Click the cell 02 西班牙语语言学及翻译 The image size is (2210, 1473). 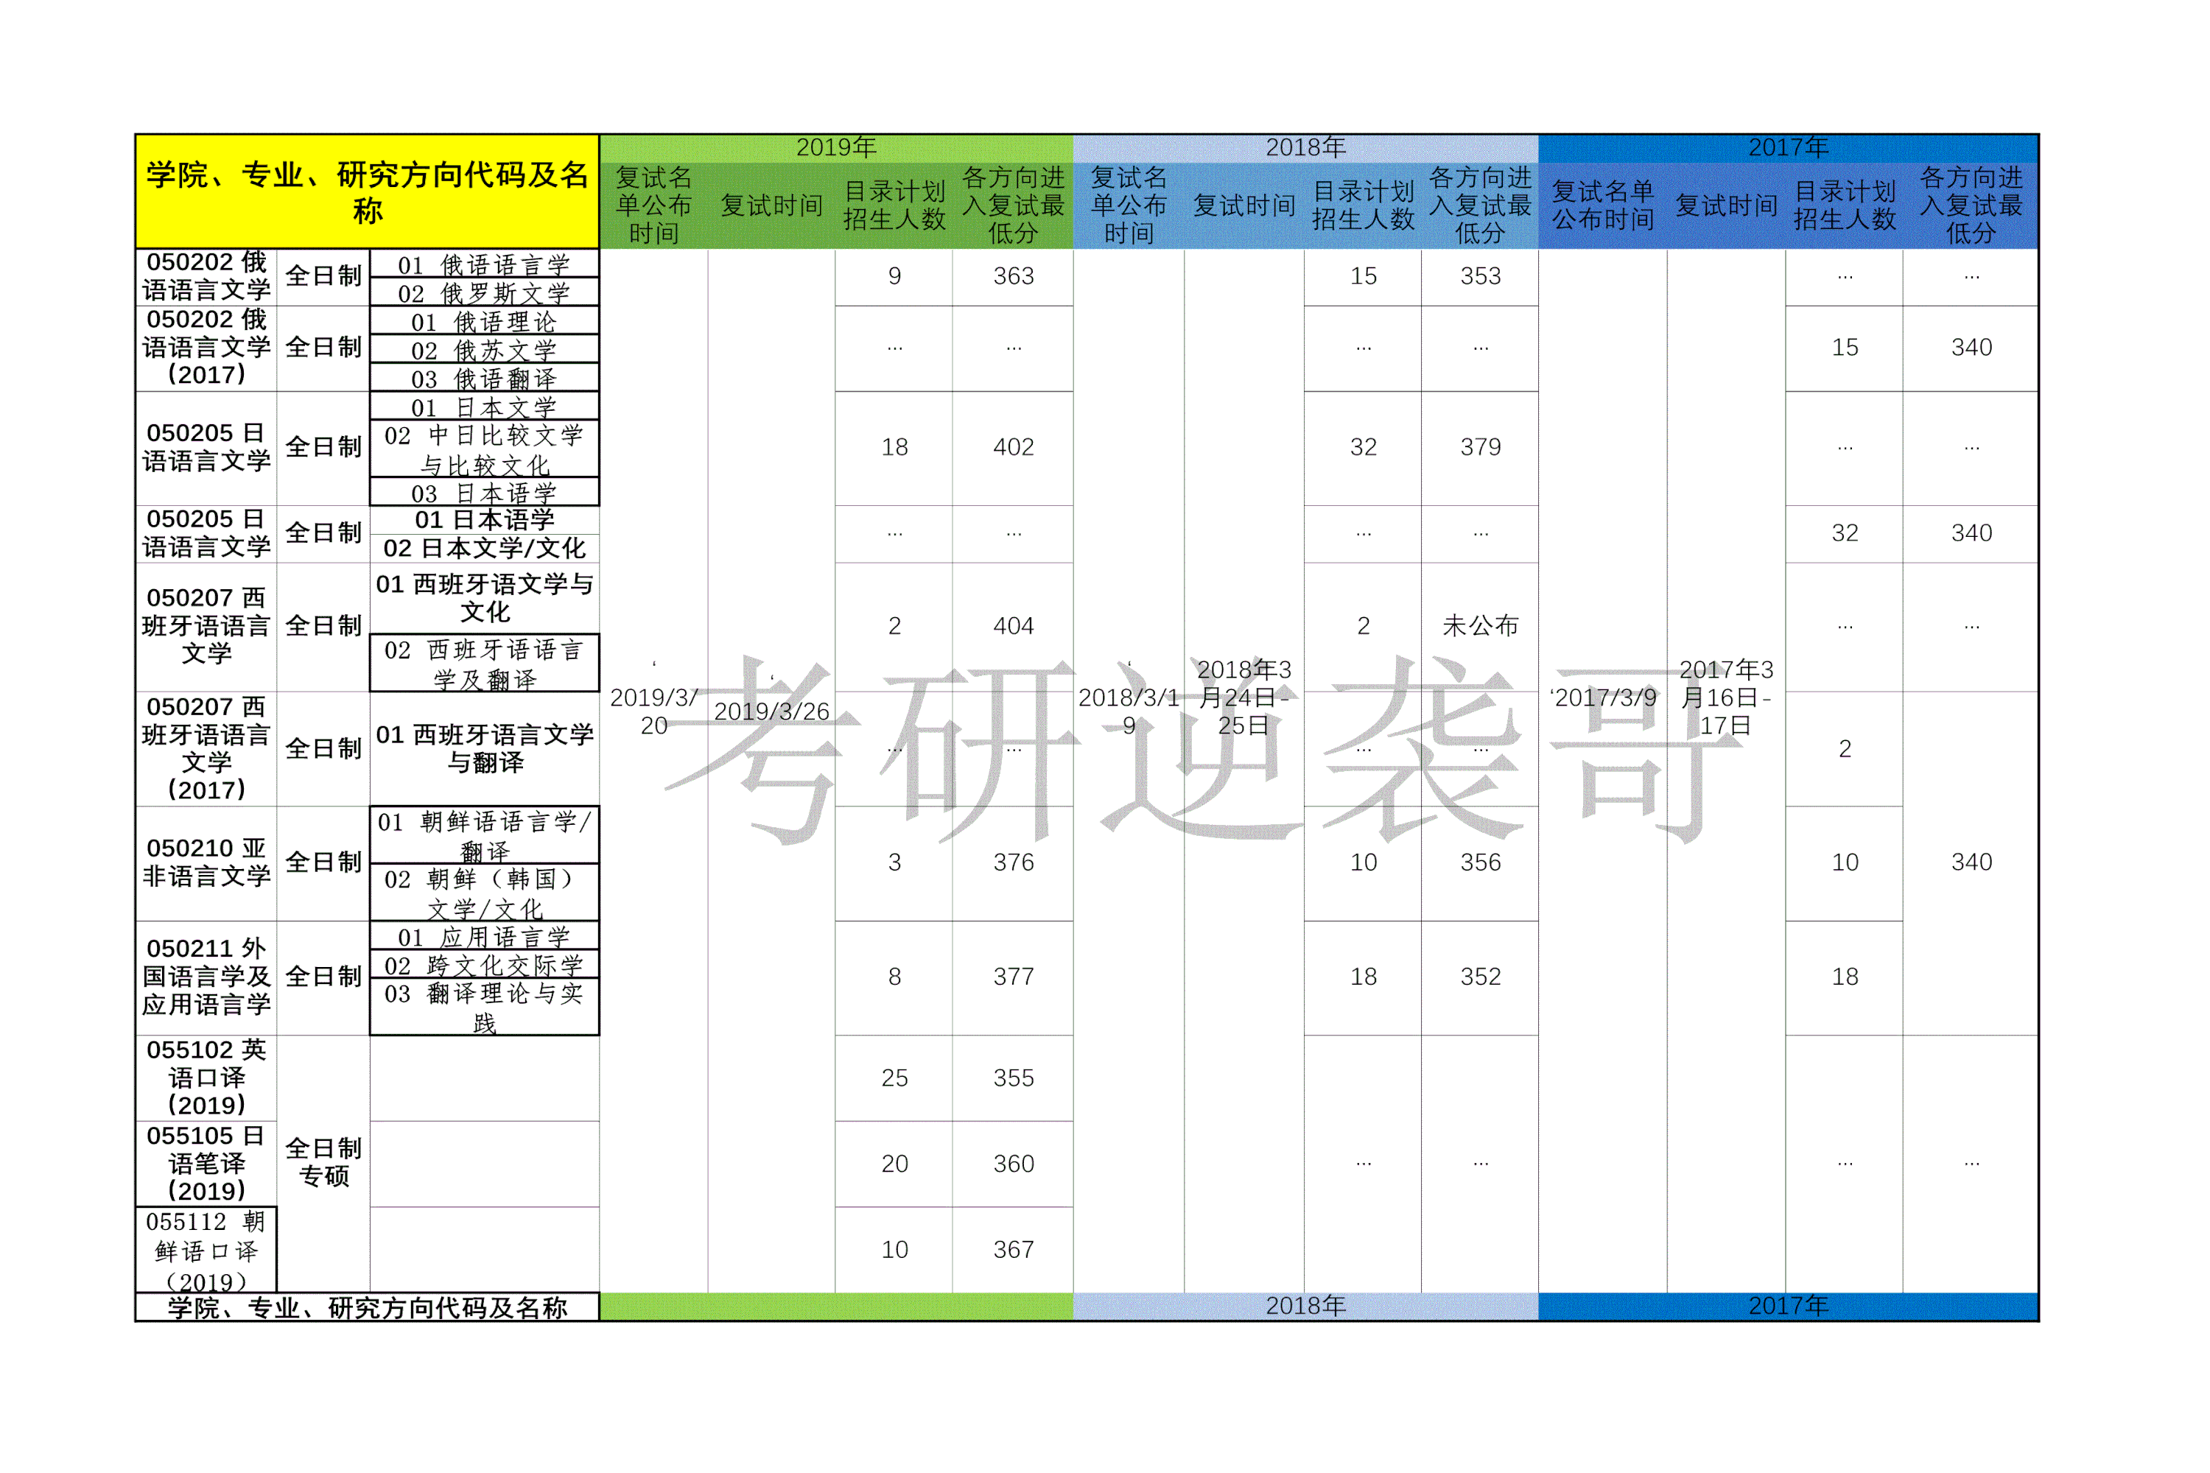point(485,664)
